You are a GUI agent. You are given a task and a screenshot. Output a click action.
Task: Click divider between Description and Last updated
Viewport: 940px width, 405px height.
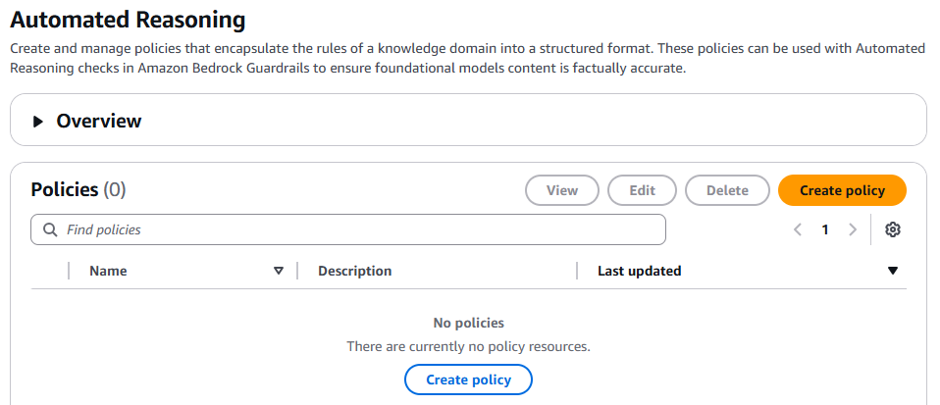577,272
